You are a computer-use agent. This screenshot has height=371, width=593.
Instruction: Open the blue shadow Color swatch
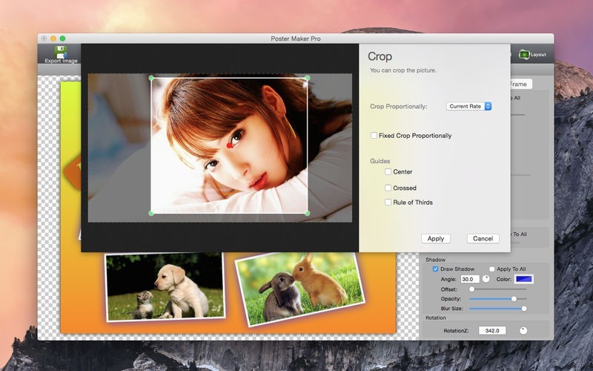coord(524,279)
